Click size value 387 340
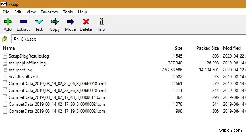This screenshot has width=246, height=134. [175, 63]
